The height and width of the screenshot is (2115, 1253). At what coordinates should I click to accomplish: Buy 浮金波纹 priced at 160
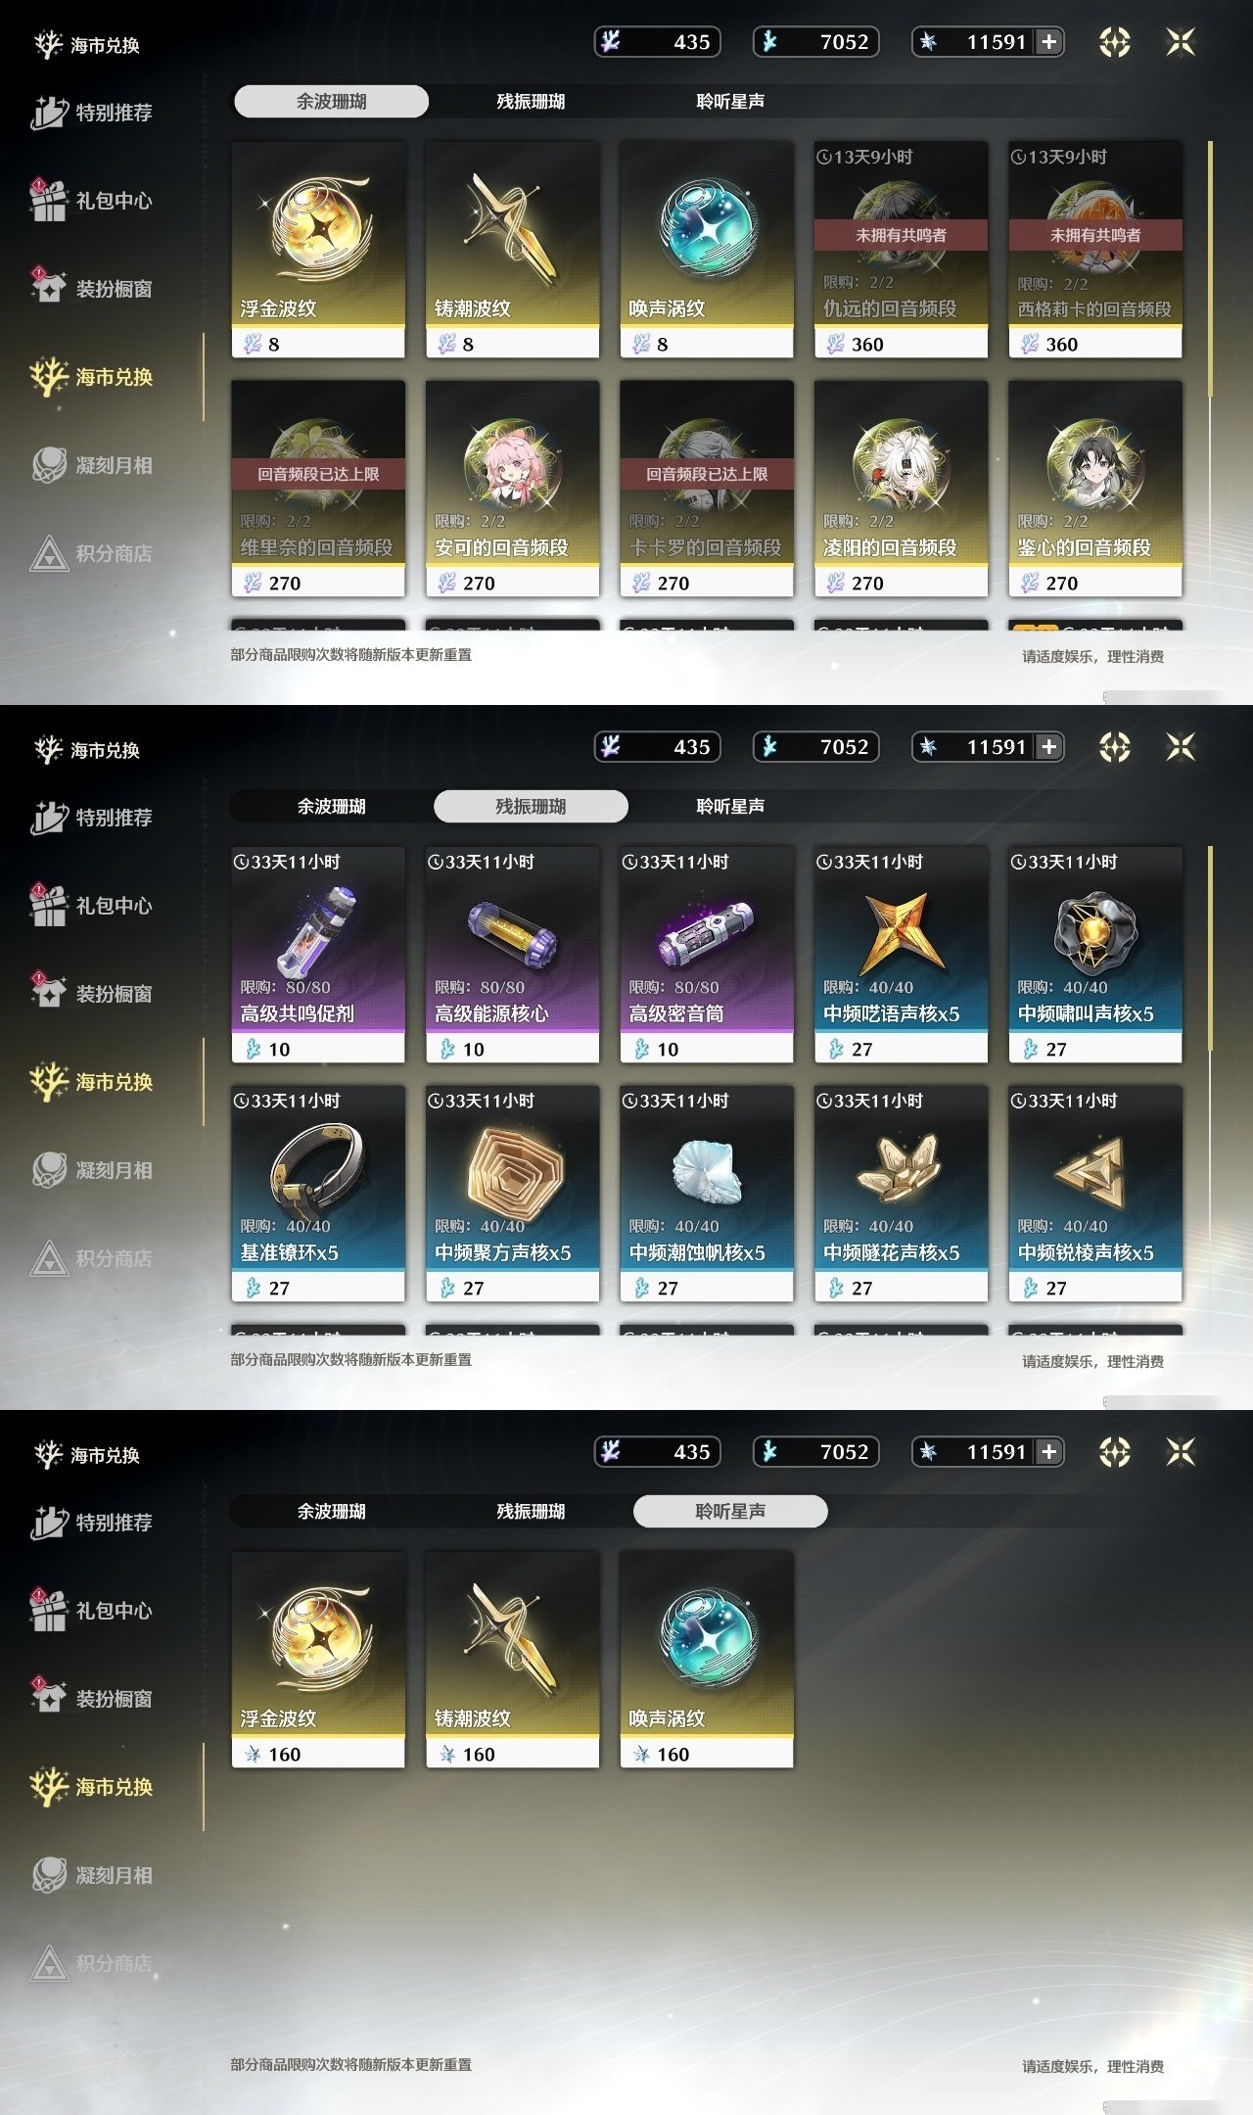pyautogui.click(x=318, y=1660)
